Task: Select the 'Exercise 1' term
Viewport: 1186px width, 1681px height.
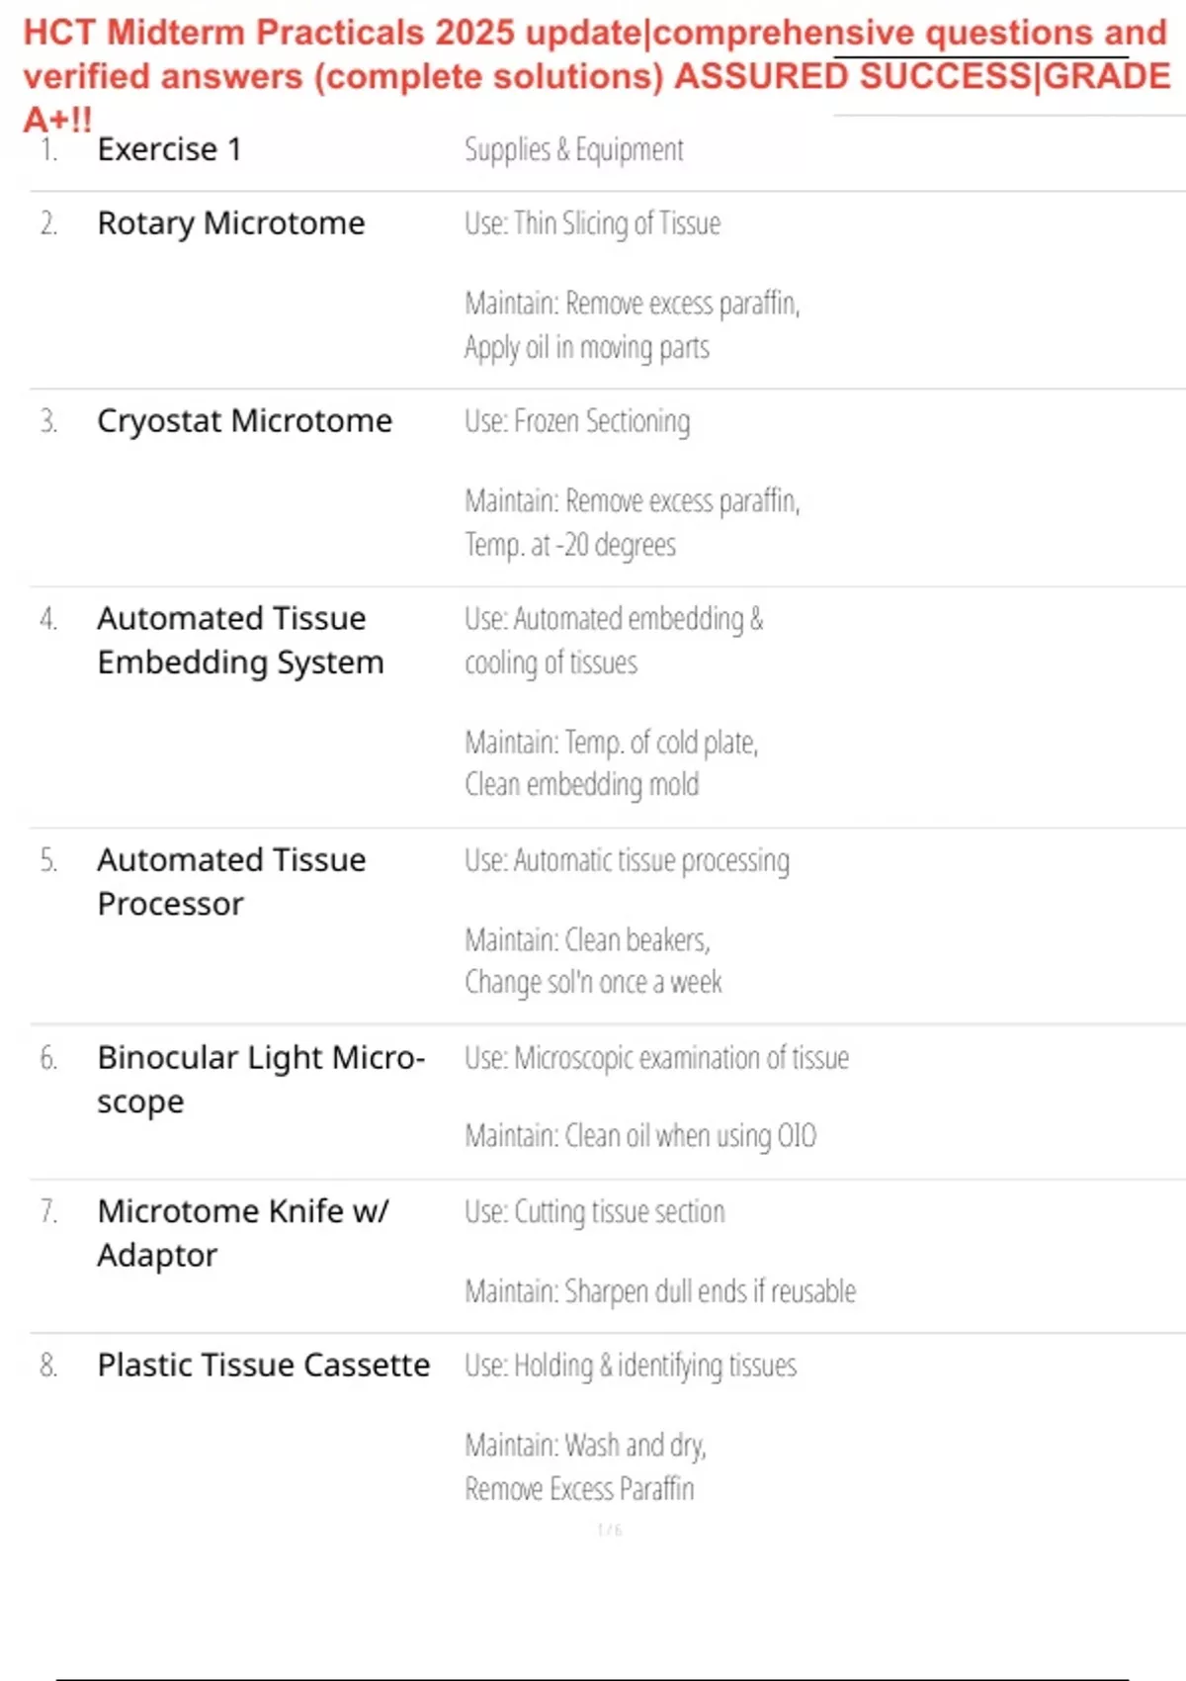Action: click(x=169, y=149)
